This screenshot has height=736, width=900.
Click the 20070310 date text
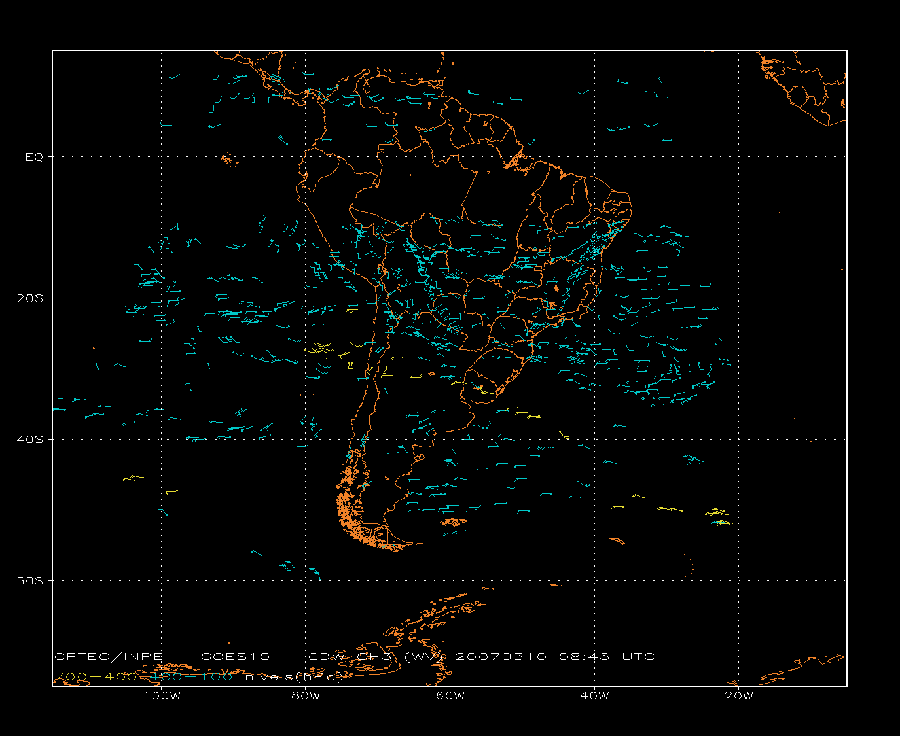coord(501,657)
